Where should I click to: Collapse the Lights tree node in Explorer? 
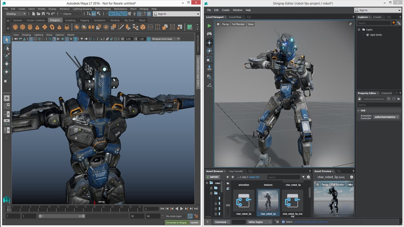(x=359, y=30)
